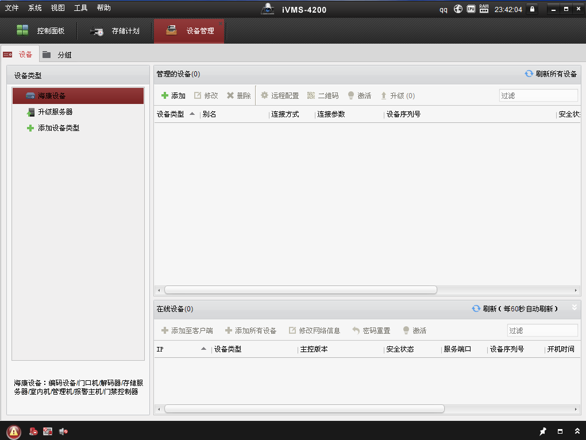The width and height of the screenshot is (586, 440).
Task: Select 海康设备 in device type list
Action: pyautogui.click(x=78, y=95)
